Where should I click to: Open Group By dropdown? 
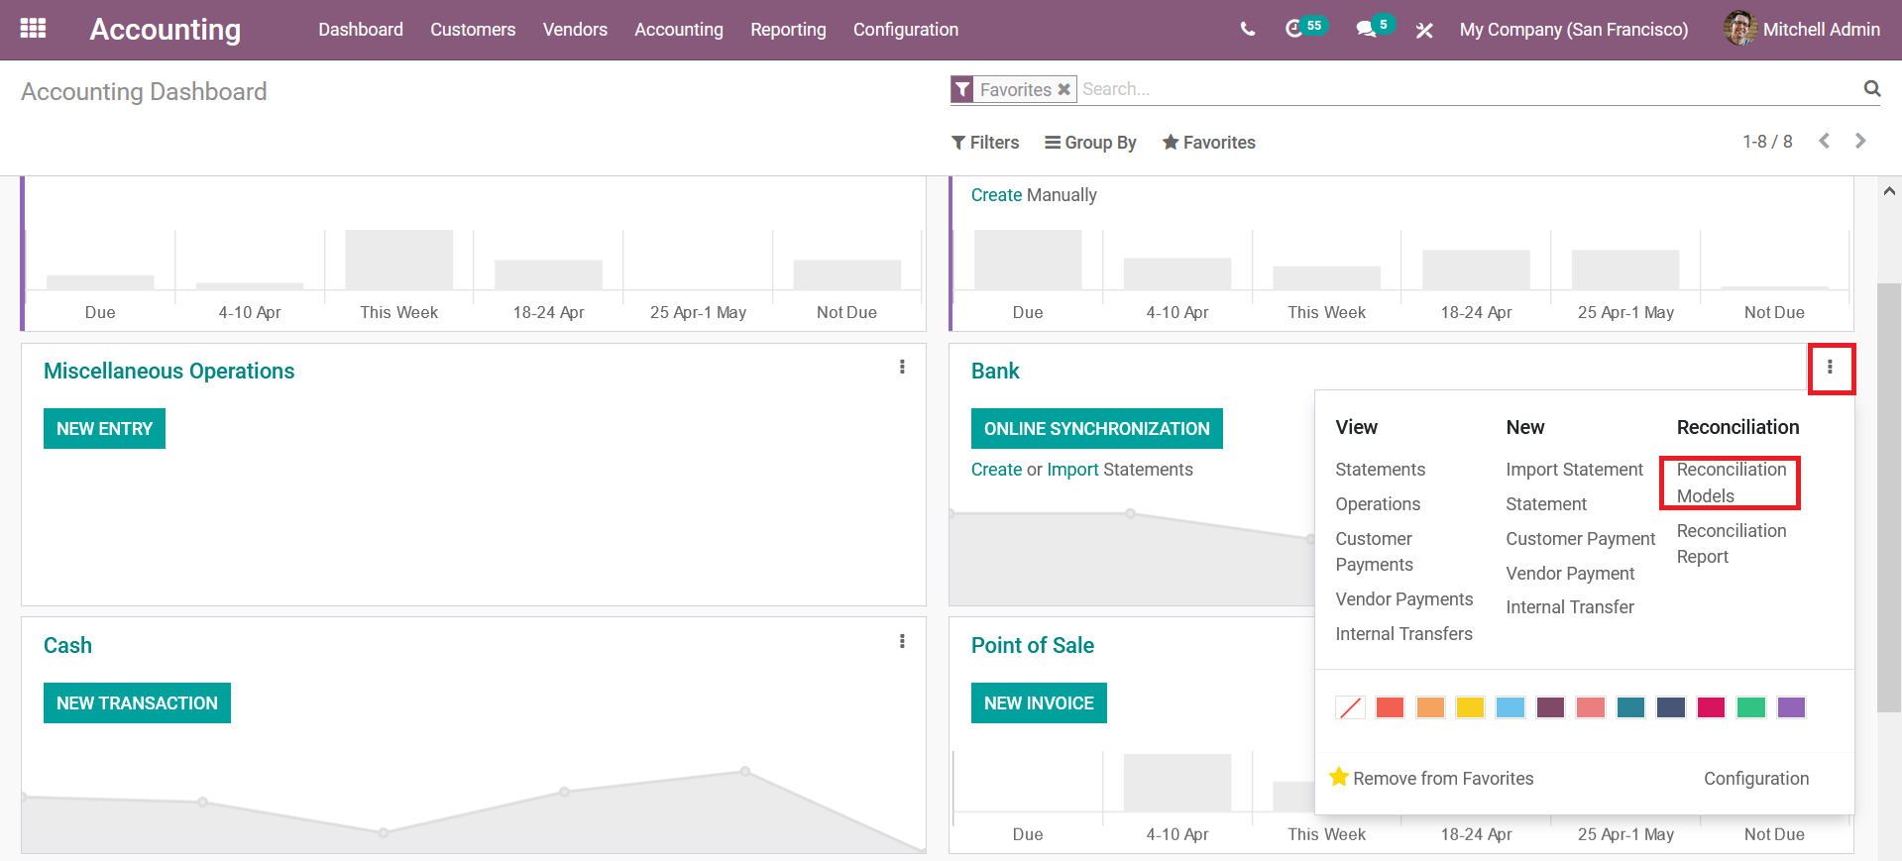point(1090,143)
